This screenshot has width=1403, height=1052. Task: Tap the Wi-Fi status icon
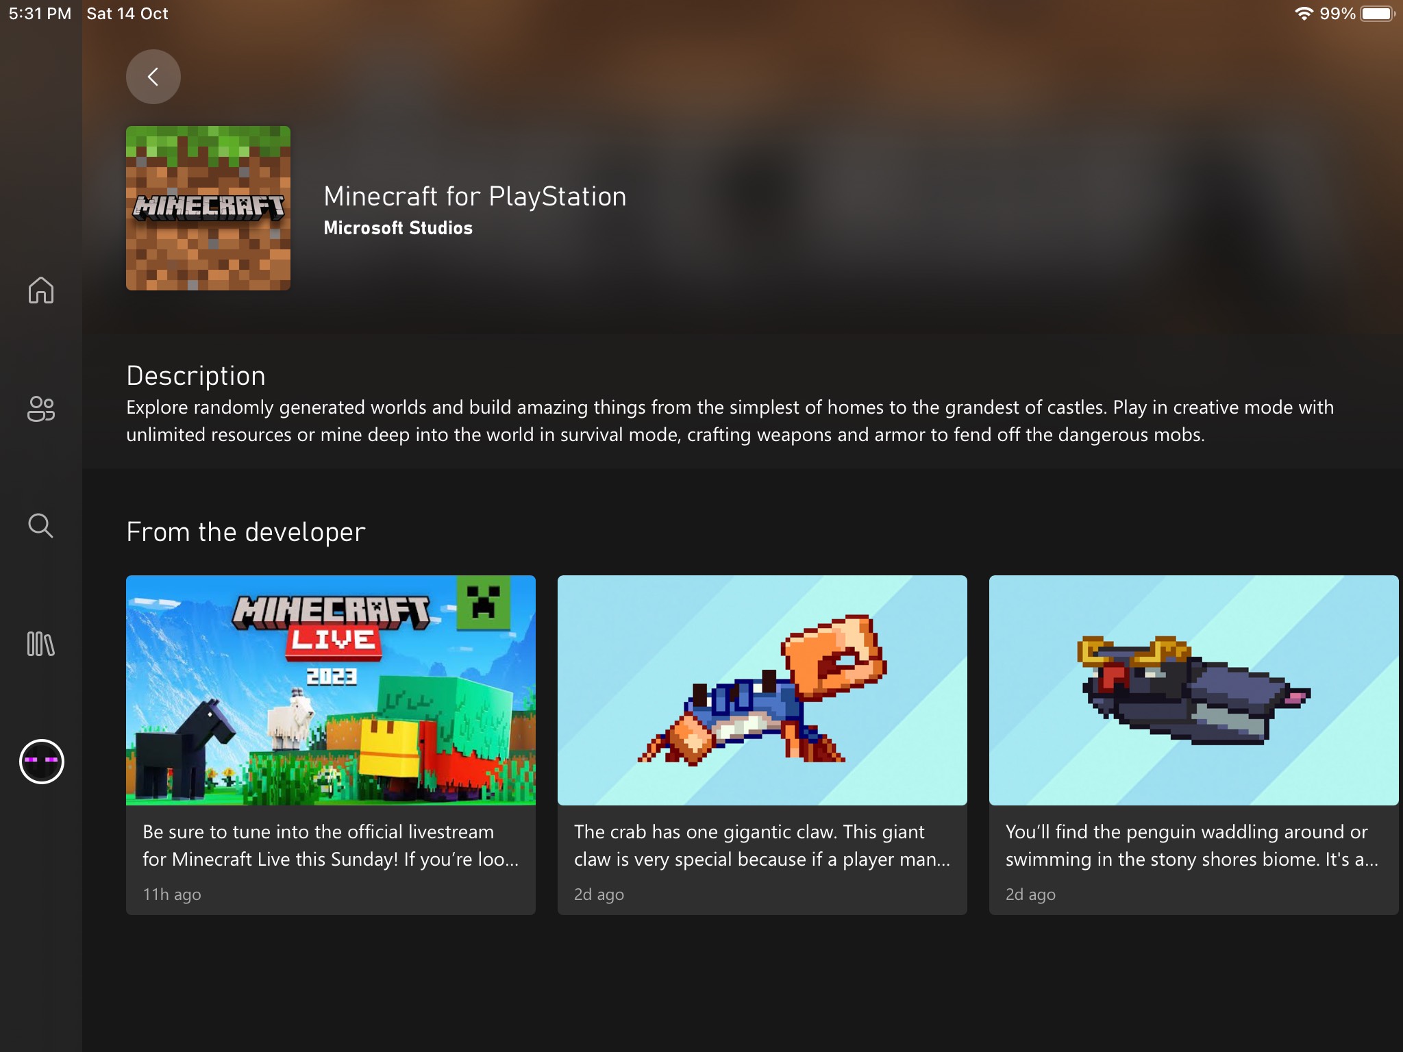point(1303,14)
